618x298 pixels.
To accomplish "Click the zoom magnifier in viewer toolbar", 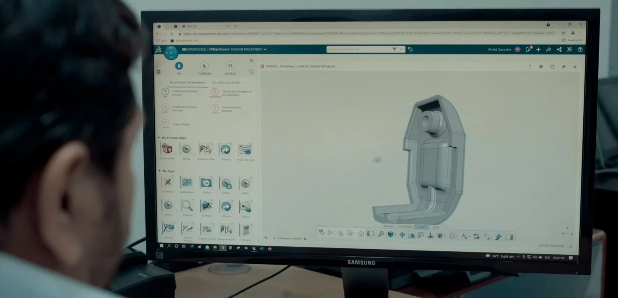I will (381, 234).
